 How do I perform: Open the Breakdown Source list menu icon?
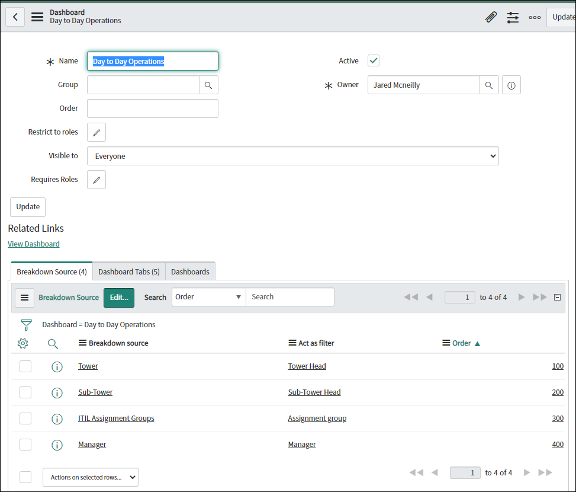click(25, 298)
